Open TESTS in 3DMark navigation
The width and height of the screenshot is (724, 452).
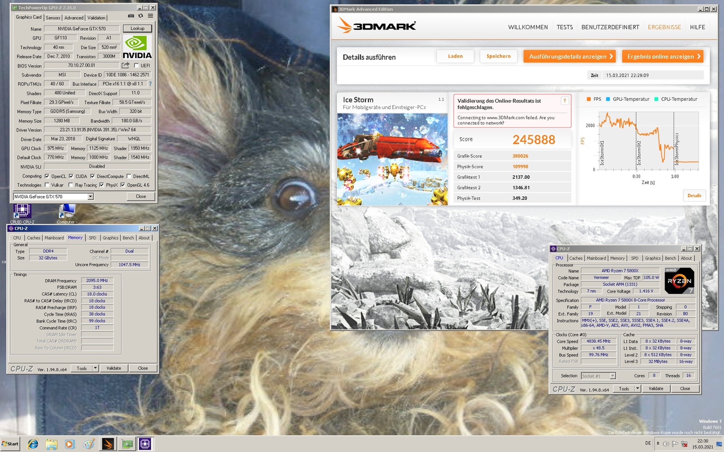click(x=564, y=27)
